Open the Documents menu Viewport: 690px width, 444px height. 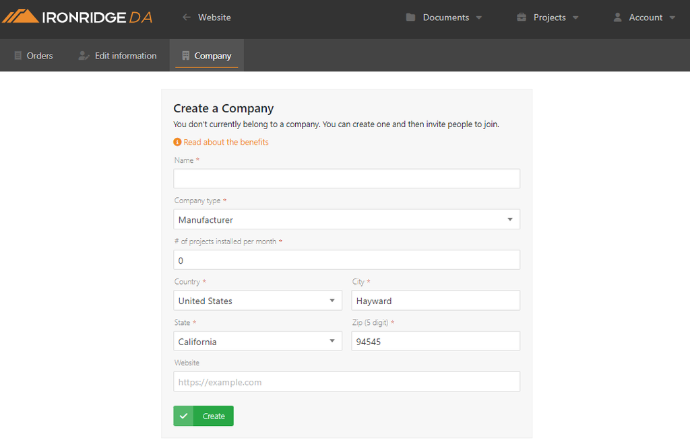tap(445, 17)
